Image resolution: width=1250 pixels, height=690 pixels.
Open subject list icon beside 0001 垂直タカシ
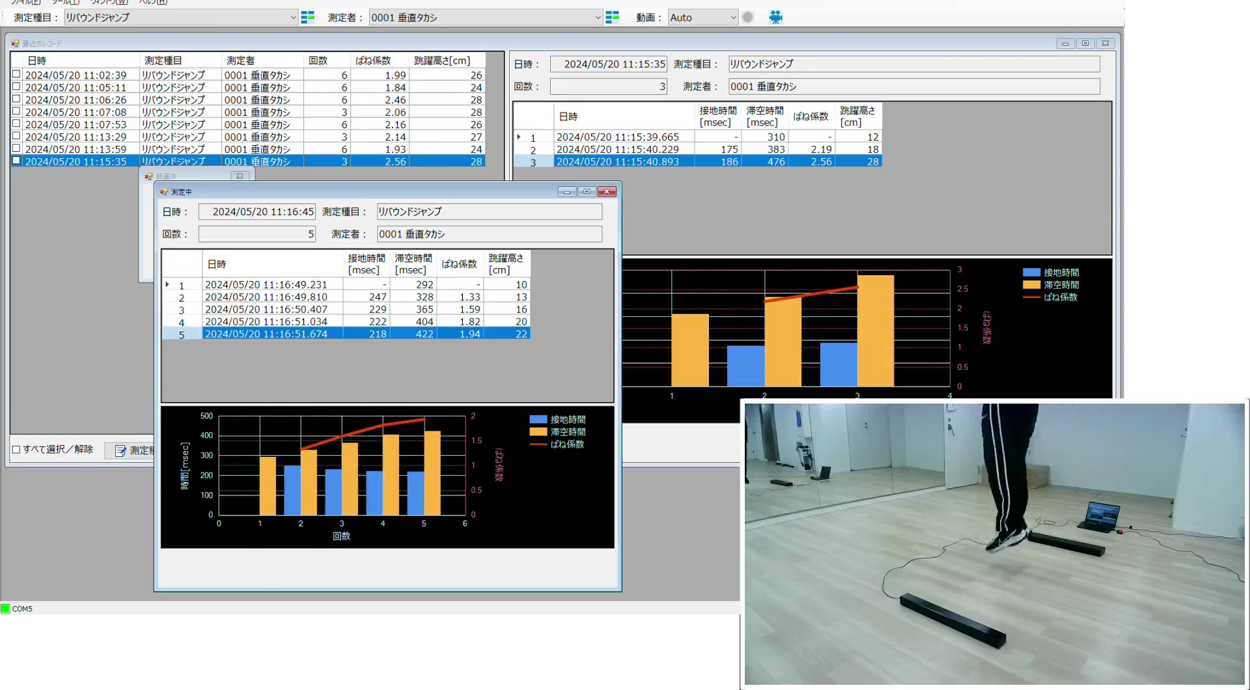click(612, 18)
